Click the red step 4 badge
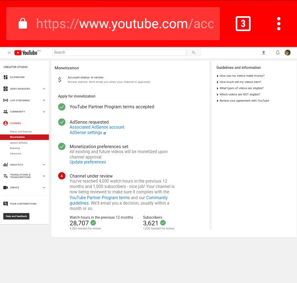297x283 pixels. click(x=62, y=176)
